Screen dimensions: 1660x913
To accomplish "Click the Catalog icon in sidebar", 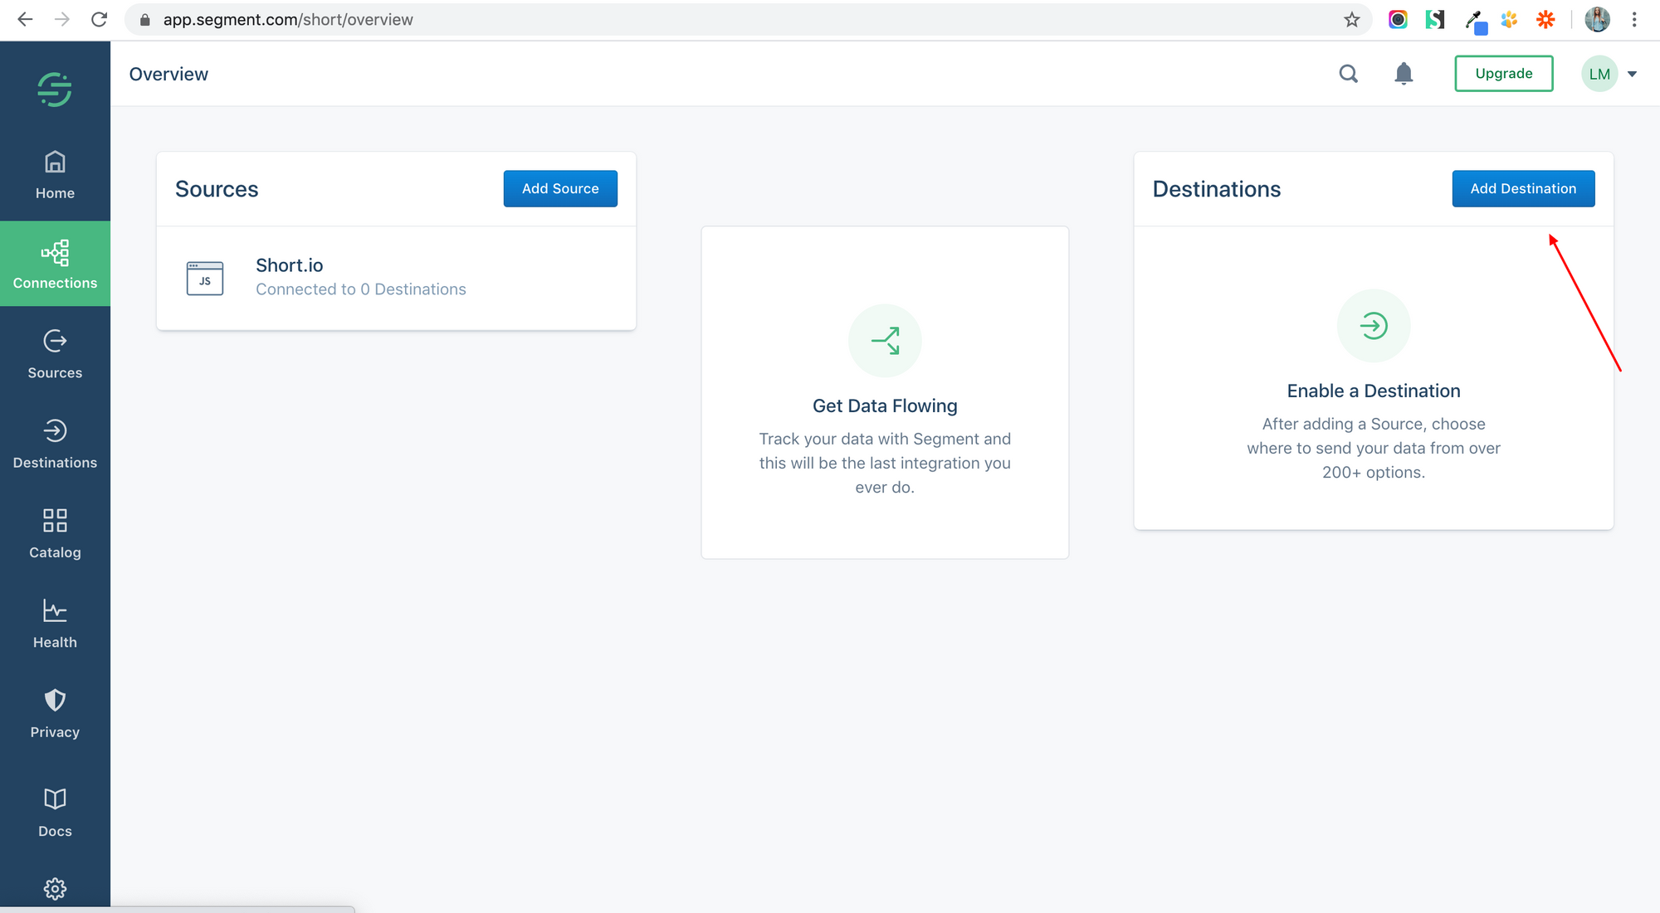I will [54, 521].
